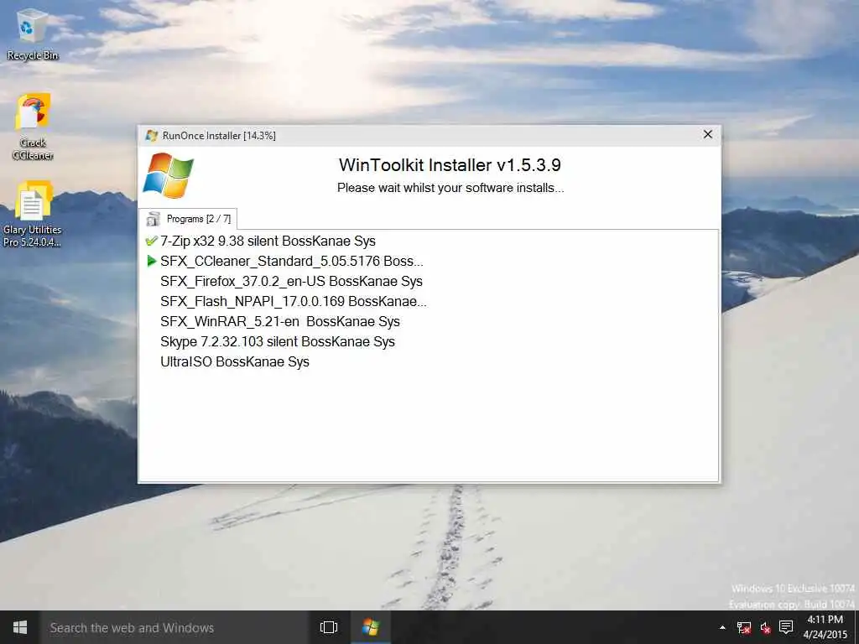Click the green checkmark beside 7-Zip
Screen dimensions: 859x644
[x=152, y=241]
